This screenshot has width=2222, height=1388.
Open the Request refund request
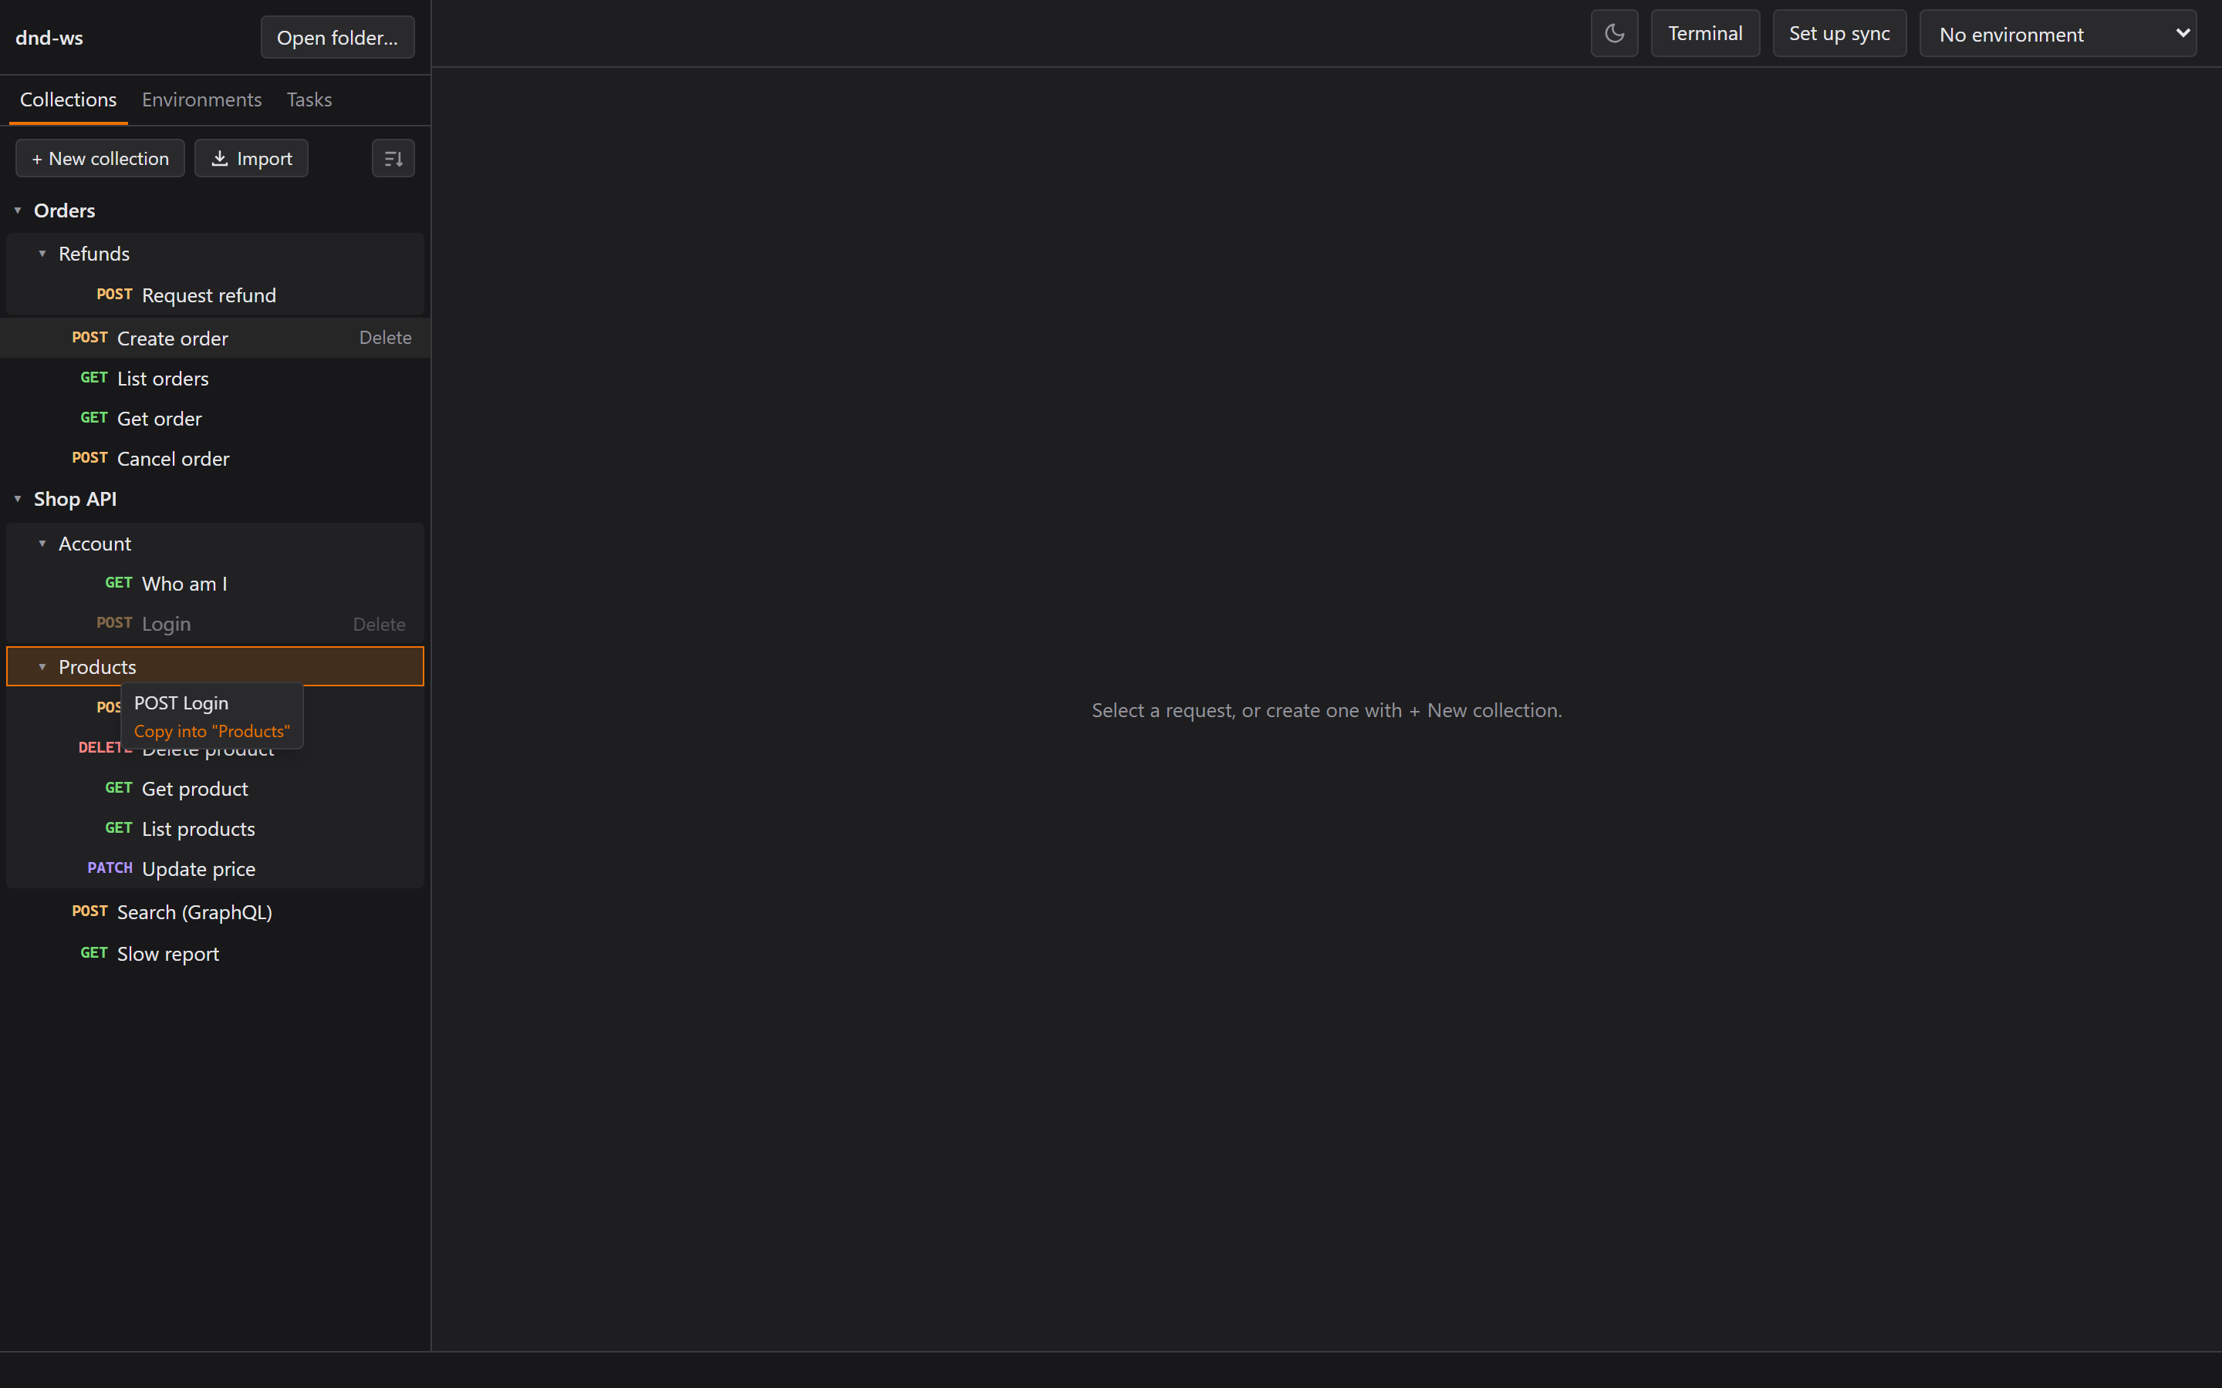tap(214, 295)
